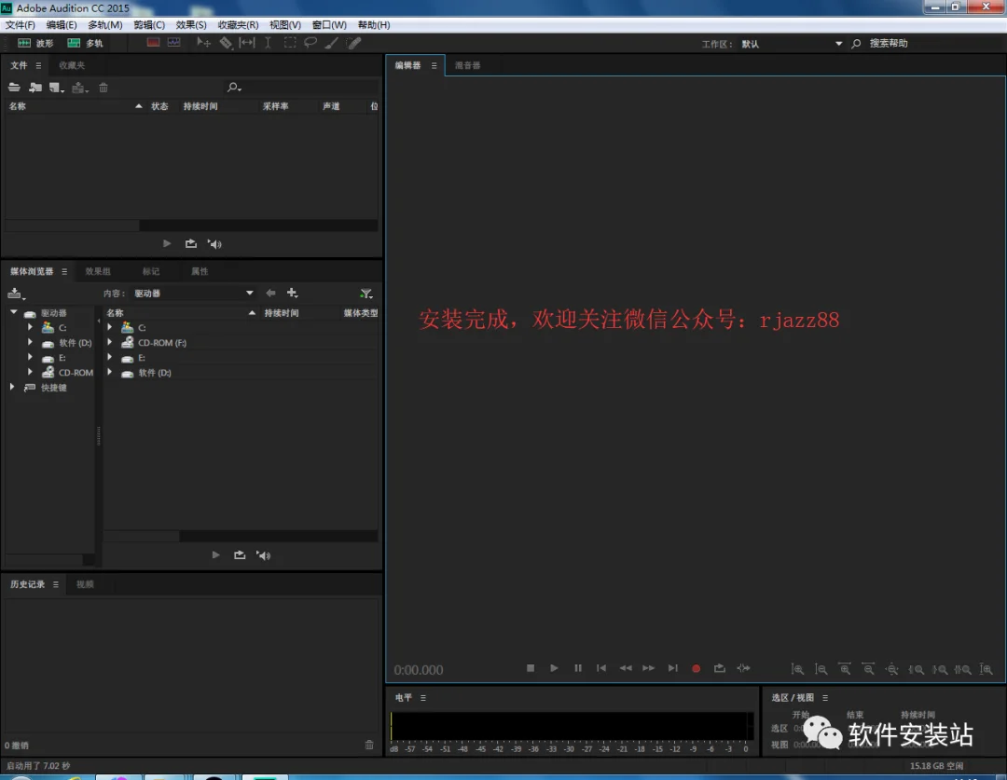Switch to Multitrack (多轨) view
Screen dimensions: 1007x780
click(86, 43)
